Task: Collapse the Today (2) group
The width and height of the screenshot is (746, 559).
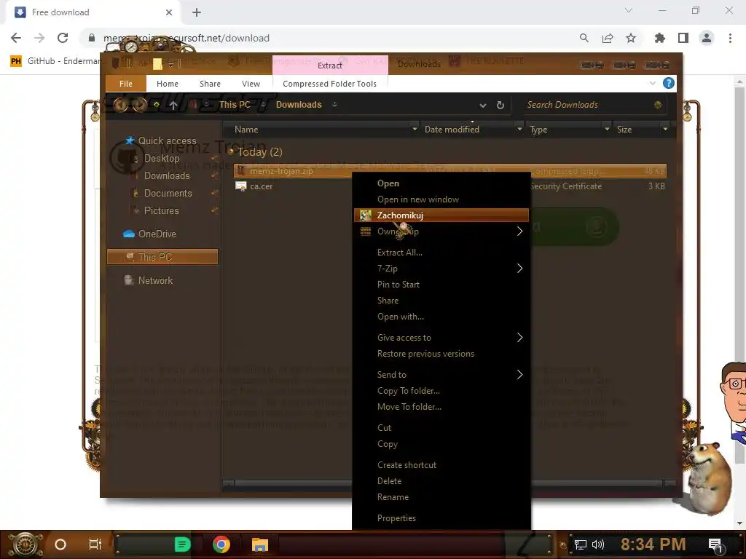Action: click(x=231, y=152)
